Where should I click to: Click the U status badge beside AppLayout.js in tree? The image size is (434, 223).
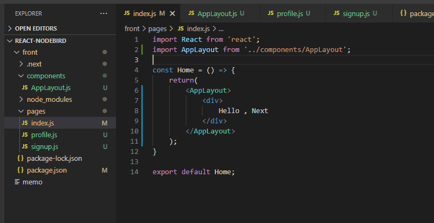point(105,88)
